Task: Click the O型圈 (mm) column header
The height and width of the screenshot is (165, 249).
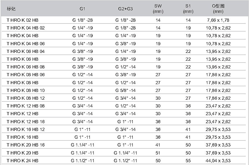Action: pyautogui.click(x=218, y=9)
